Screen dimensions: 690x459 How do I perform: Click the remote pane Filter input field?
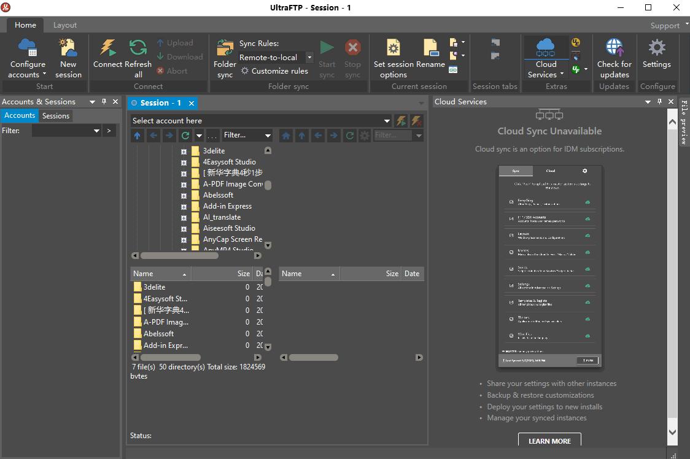click(392, 136)
